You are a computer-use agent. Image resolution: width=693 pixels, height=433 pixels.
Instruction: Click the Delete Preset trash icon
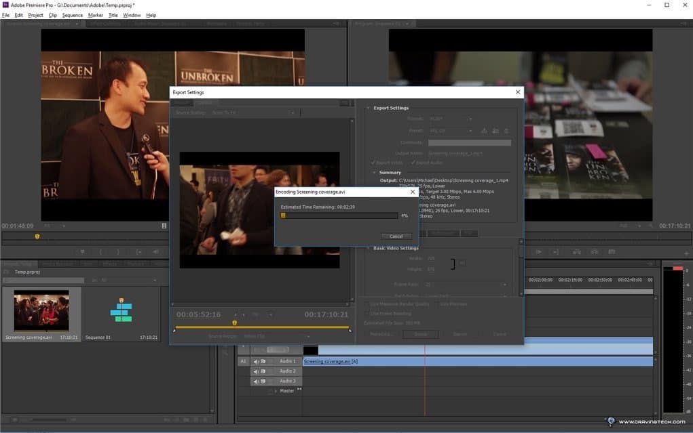point(506,131)
